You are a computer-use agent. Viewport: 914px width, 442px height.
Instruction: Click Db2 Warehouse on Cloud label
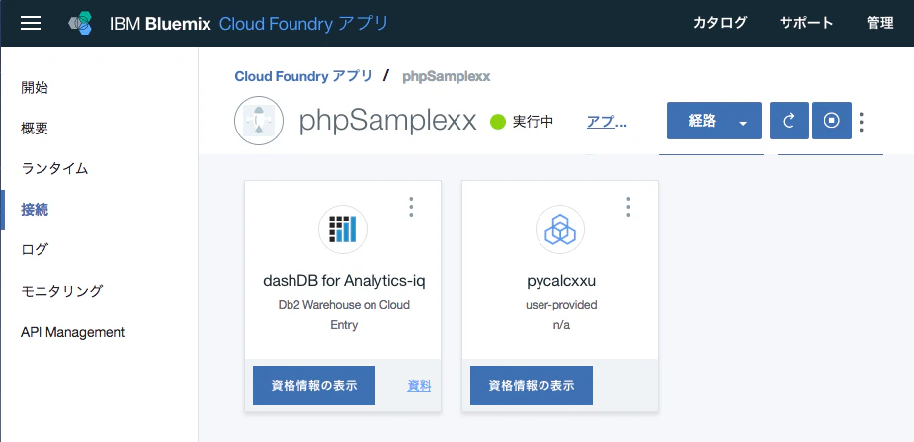point(344,305)
